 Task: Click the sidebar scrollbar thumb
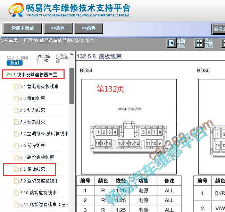tap(72, 86)
